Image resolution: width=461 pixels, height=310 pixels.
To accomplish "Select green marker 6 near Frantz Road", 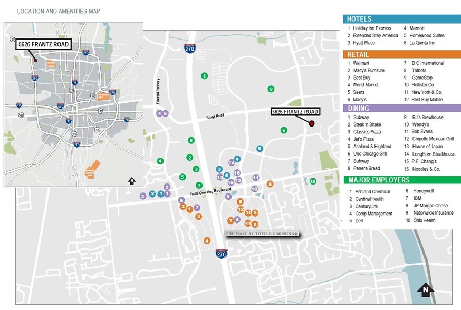I will pos(284,130).
